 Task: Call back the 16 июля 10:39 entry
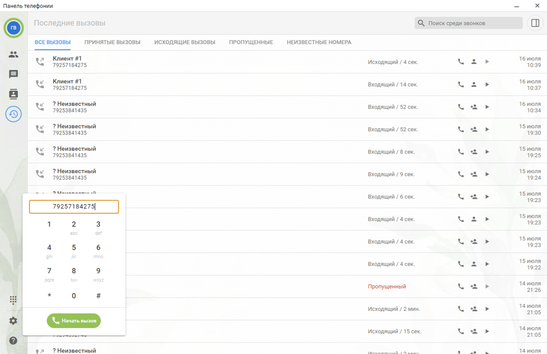(x=461, y=62)
